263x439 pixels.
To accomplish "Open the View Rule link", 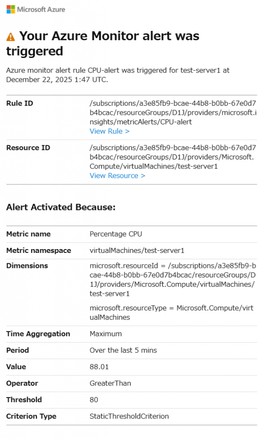I will (x=109, y=131).
